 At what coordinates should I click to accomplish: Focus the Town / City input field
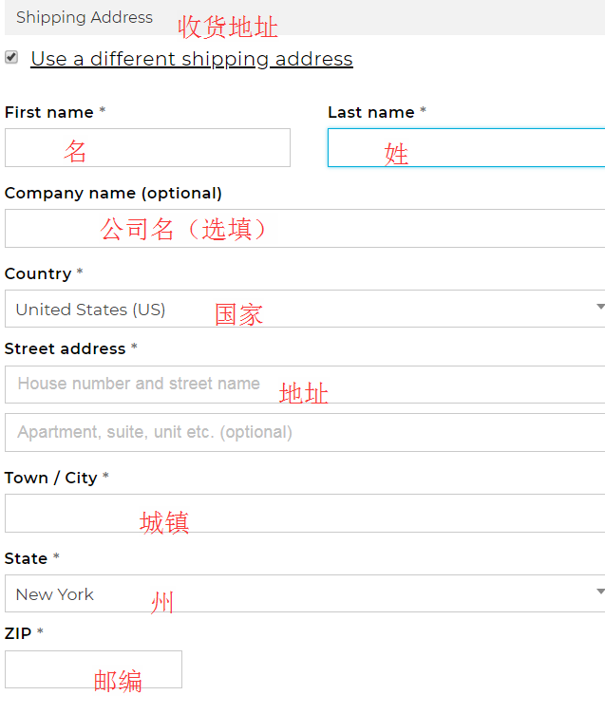pyautogui.click(x=304, y=514)
